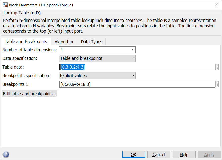Click the 'Breakpoints 1:' label
Viewport: 222px width, 160px height.
point(16,84)
